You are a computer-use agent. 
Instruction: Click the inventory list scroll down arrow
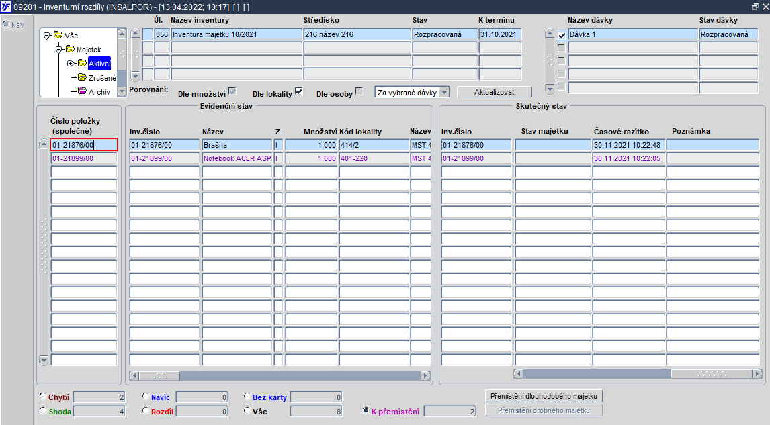136,76
